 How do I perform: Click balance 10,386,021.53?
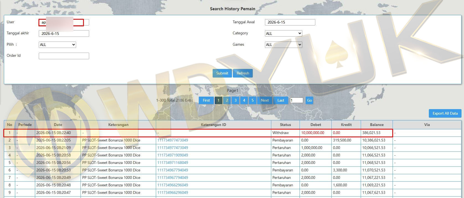click(x=374, y=140)
